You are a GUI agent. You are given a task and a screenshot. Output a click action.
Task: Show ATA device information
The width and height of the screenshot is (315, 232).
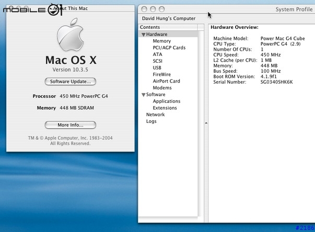157,54
